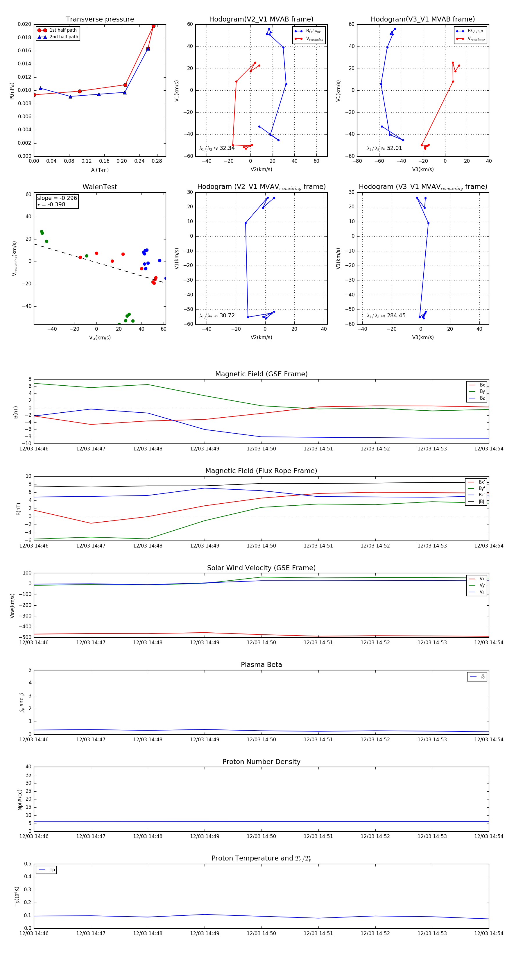The image size is (523, 959).
Task: Click '12/03 14:46' tick under Magnetic Field GSE plot
Action: pyautogui.click(x=34, y=449)
